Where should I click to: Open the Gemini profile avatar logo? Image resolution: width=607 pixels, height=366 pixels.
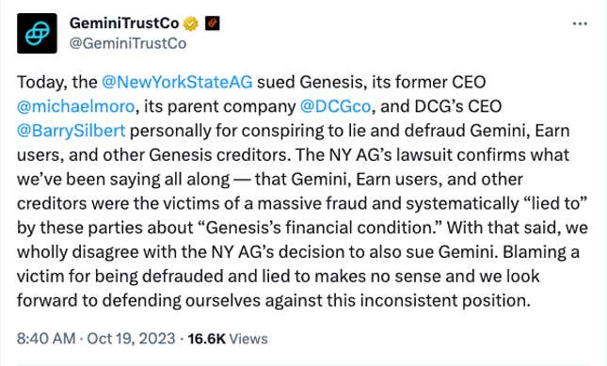[37, 33]
